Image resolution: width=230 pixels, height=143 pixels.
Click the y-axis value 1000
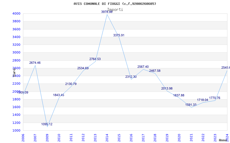pos(16,130)
